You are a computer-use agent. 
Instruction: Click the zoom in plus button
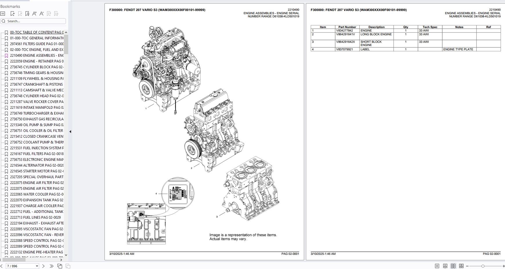pos(504,266)
